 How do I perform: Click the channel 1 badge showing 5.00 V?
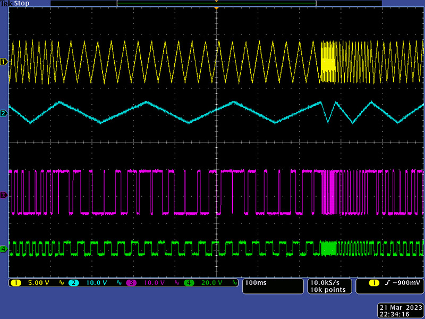16,283
